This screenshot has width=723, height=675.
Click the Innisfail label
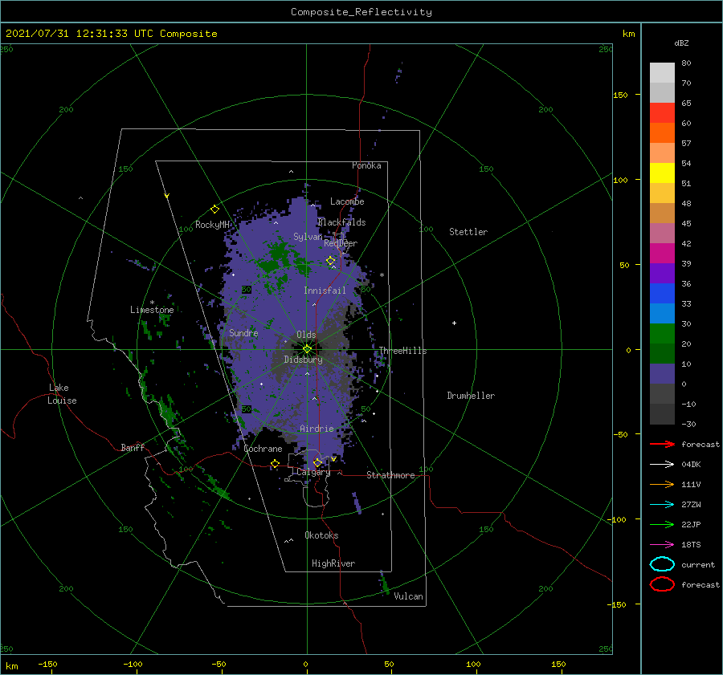pyautogui.click(x=325, y=291)
